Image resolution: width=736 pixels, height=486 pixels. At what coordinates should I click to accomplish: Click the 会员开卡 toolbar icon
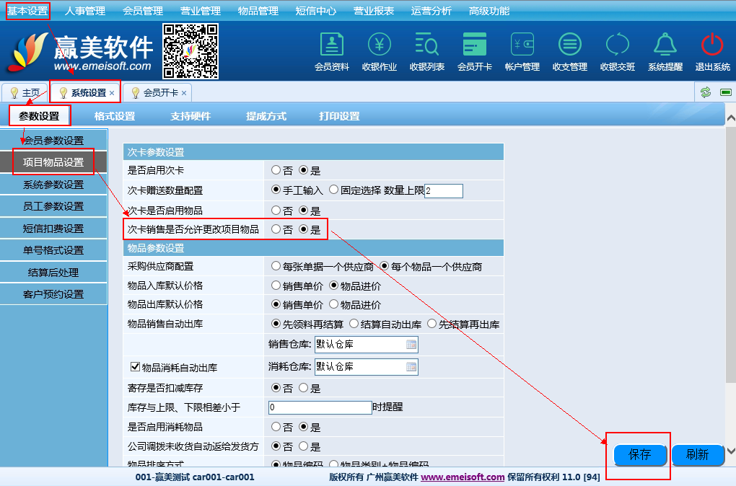(x=474, y=50)
